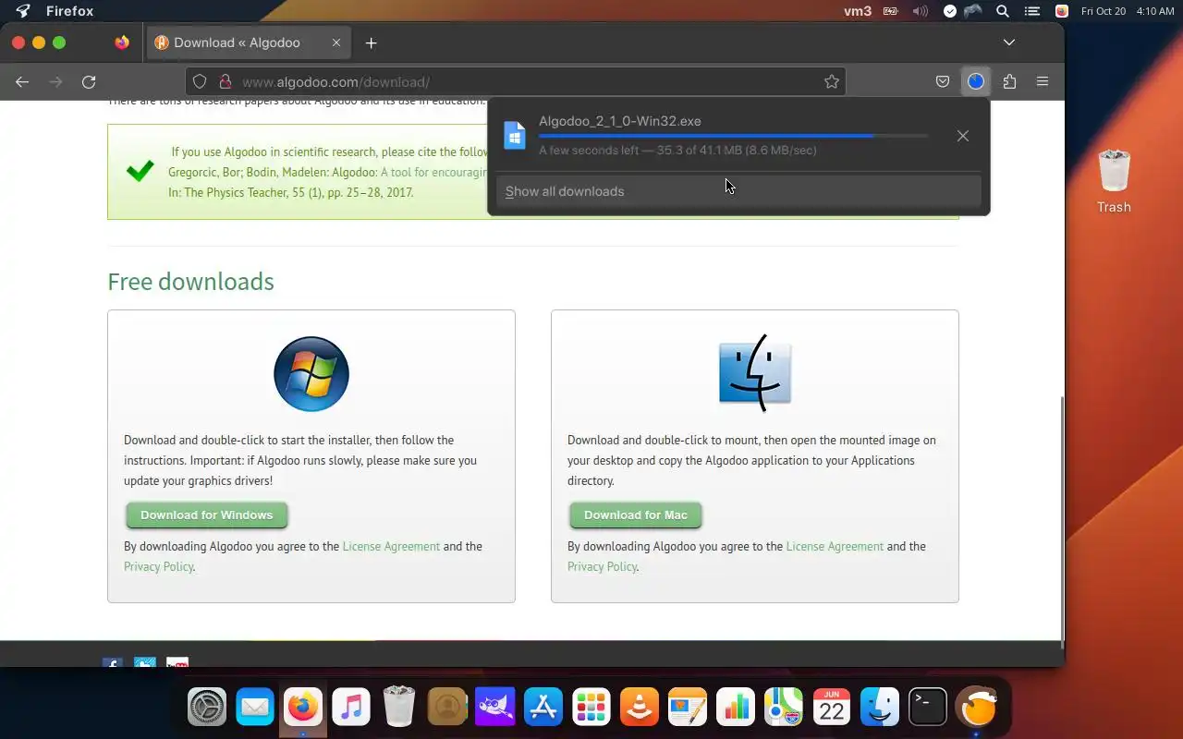Viewport: 1183px width, 739px height.
Task: Open Music app from the dock
Action: pos(351,709)
